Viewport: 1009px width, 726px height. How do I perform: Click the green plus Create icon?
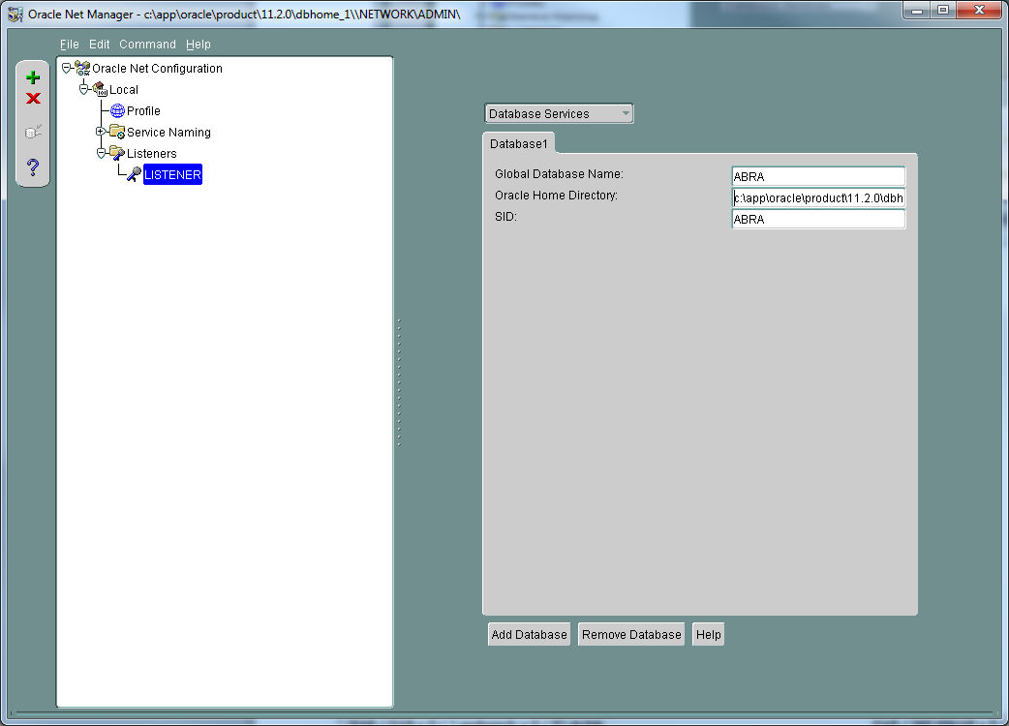(x=33, y=77)
